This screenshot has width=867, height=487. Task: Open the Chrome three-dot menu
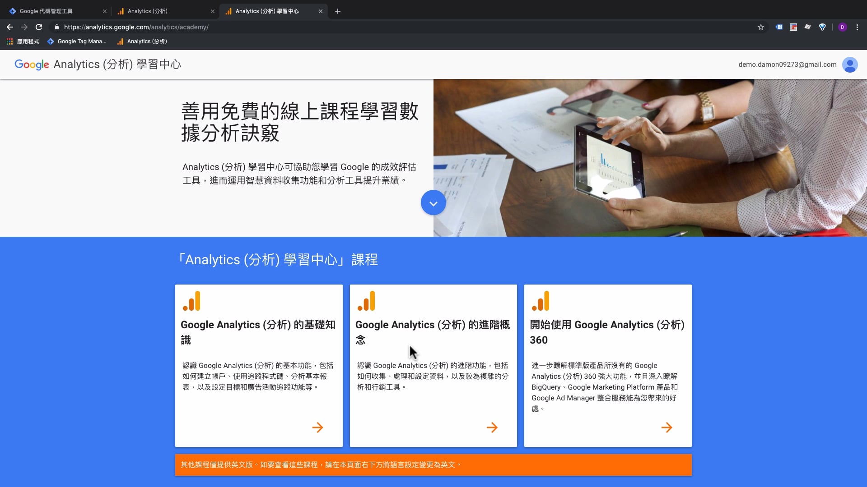tap(858, 27)
